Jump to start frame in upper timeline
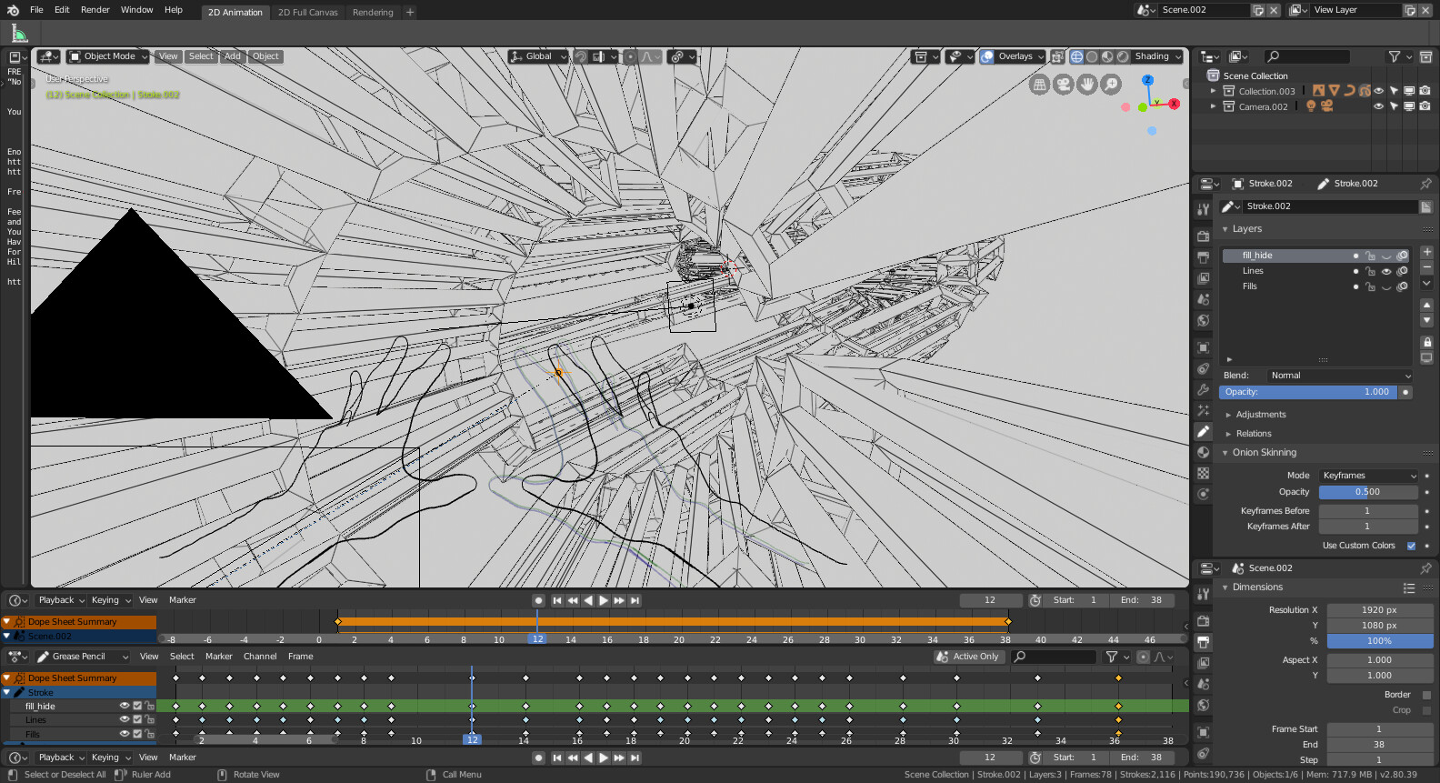 click(x=557, y=600)
